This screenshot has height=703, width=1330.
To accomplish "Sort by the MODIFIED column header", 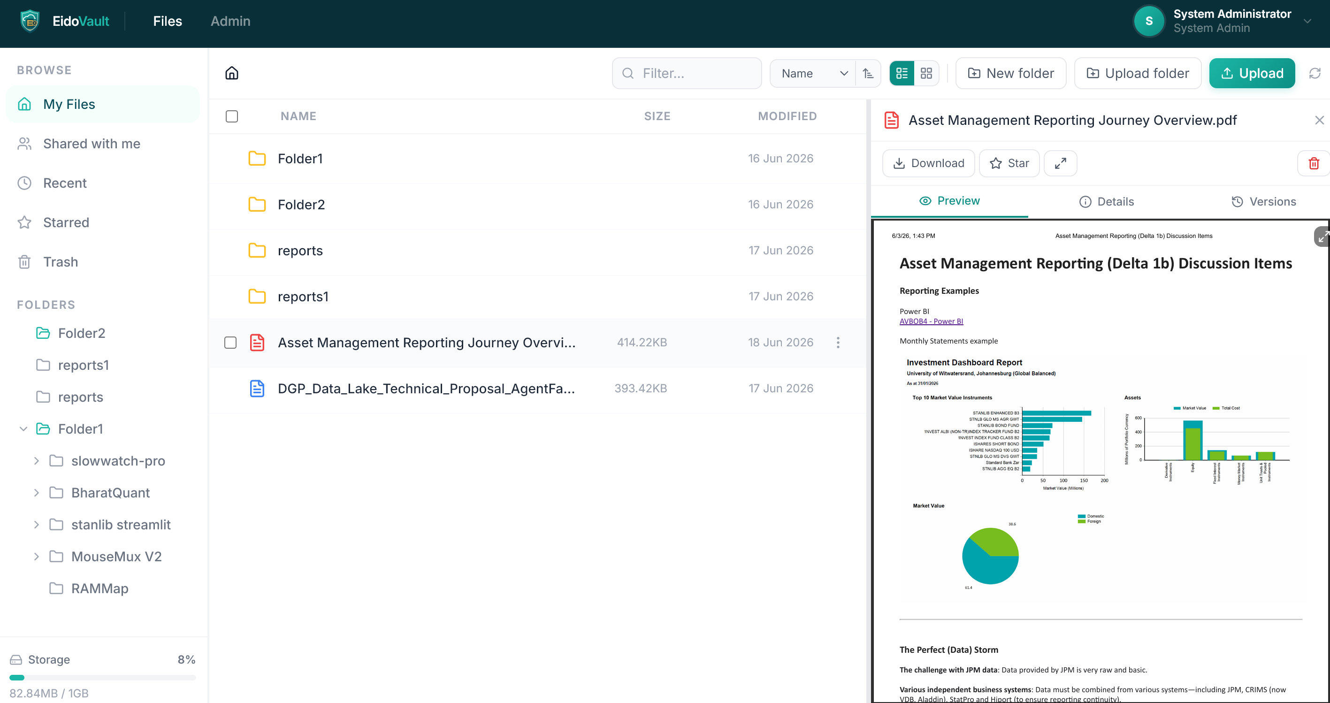I will (787, 116).
